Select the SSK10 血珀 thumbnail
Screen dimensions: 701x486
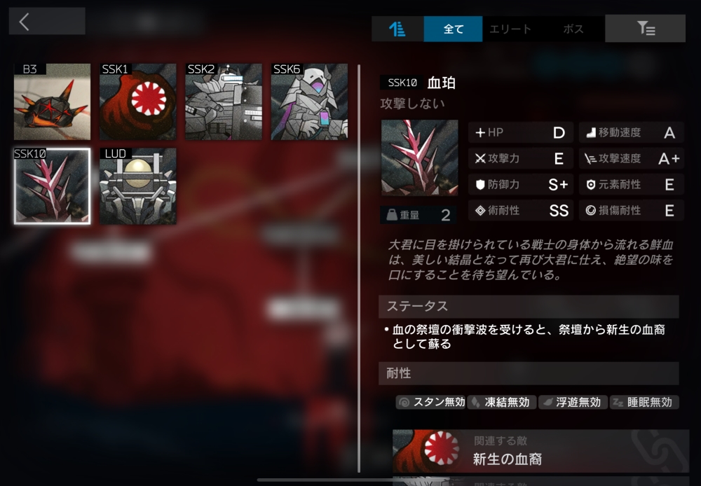click(x=52, y=186)
